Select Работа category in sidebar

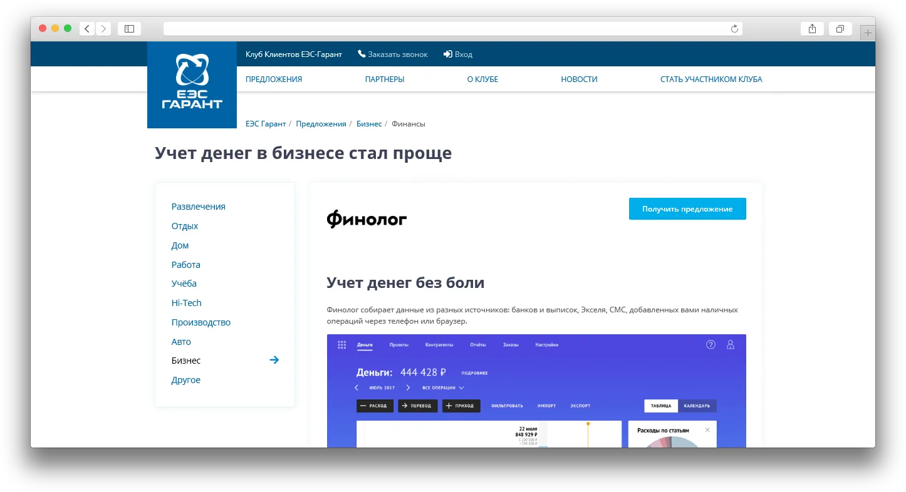[186, 265]
